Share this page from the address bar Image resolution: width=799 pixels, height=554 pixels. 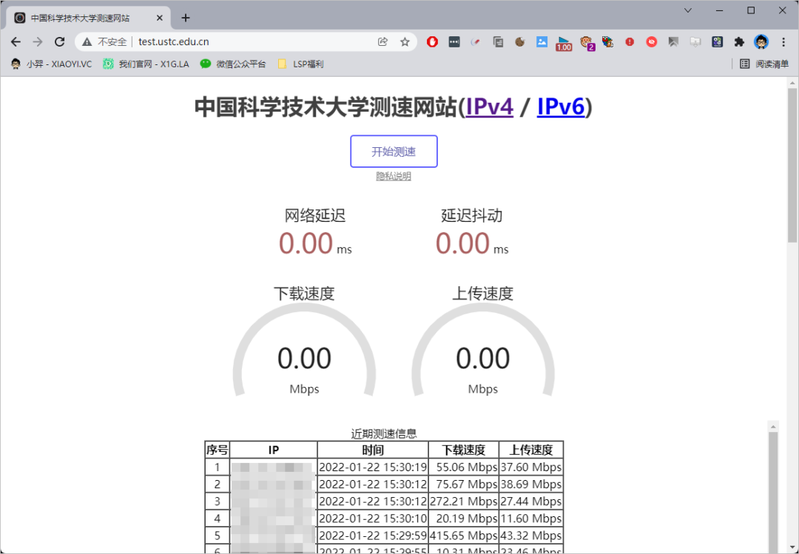[382, 42]
